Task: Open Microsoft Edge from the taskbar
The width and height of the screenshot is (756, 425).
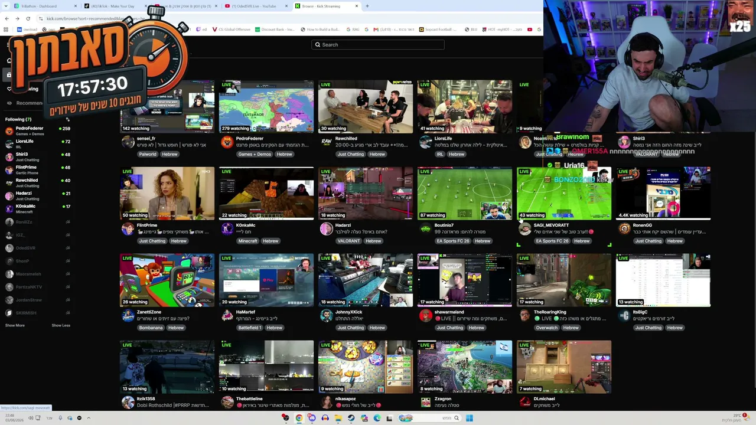Action: click(x=377, y=418)
